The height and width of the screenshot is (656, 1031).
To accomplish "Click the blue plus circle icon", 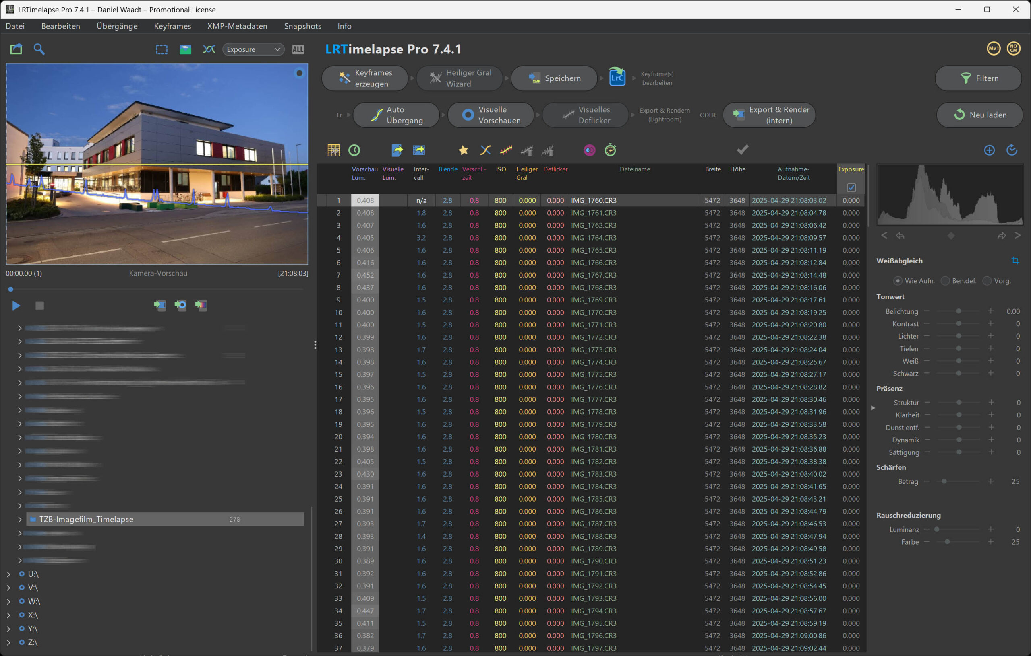I will point(989,150).
